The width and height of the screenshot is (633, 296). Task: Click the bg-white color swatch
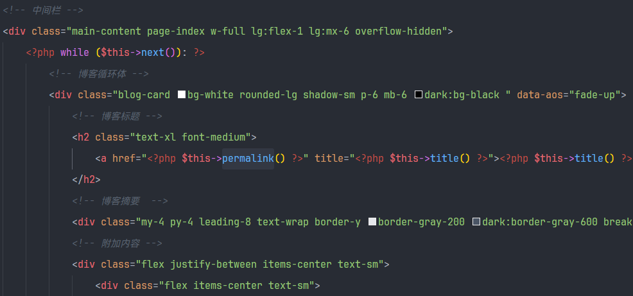coord(182,95)
